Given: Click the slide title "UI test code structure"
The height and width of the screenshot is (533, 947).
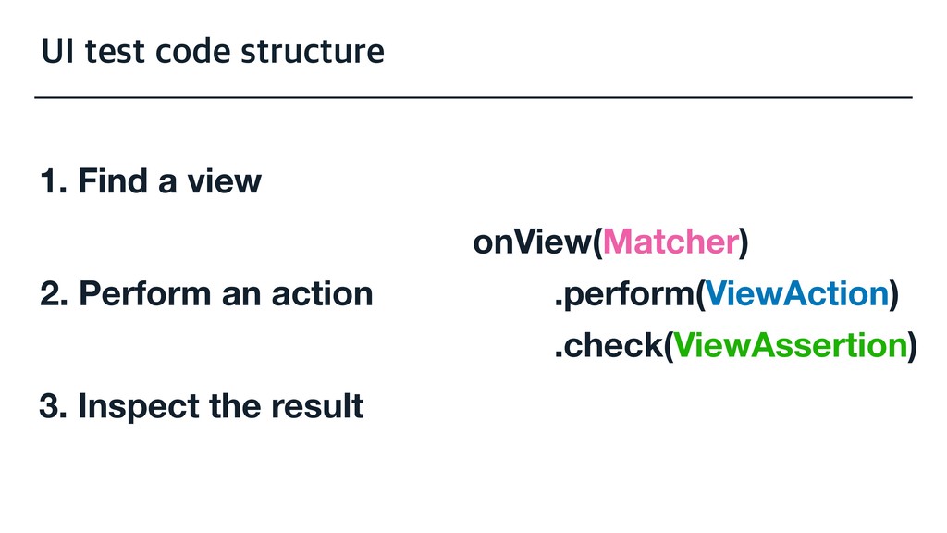Looking at the screenshot, I should tap(212, 51).
